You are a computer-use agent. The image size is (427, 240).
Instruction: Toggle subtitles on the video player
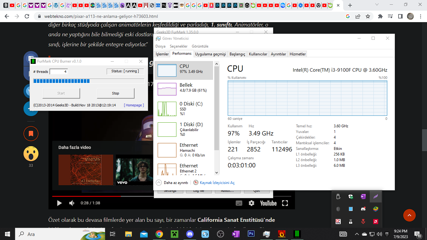239,203
